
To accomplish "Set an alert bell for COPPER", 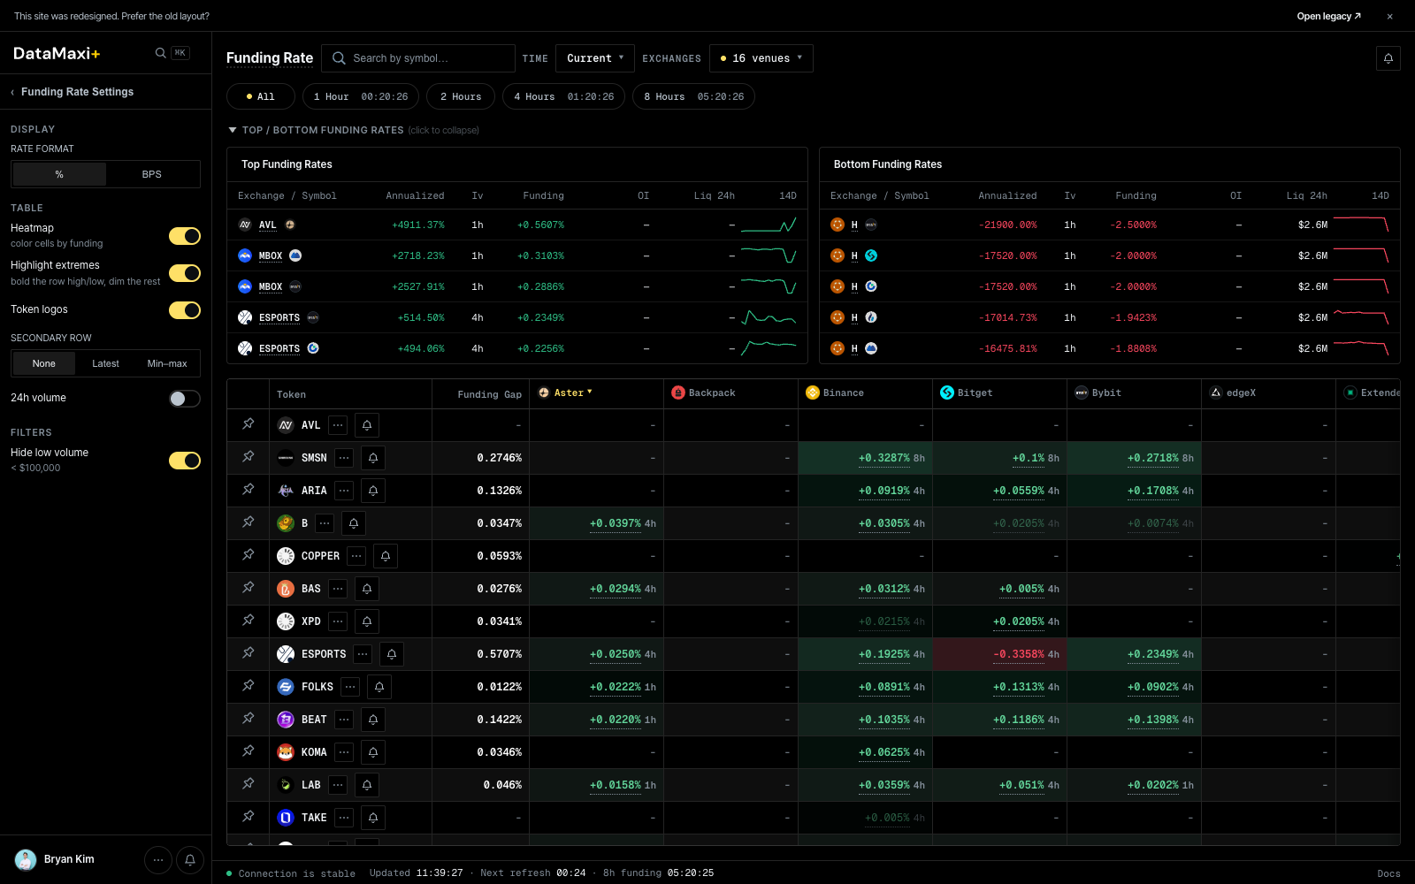I will tap(386, 556).
